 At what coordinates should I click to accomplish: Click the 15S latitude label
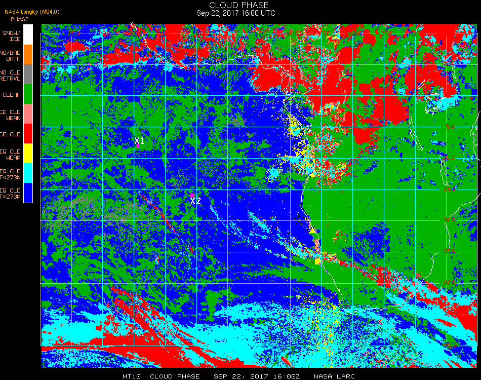pos(450,189)
